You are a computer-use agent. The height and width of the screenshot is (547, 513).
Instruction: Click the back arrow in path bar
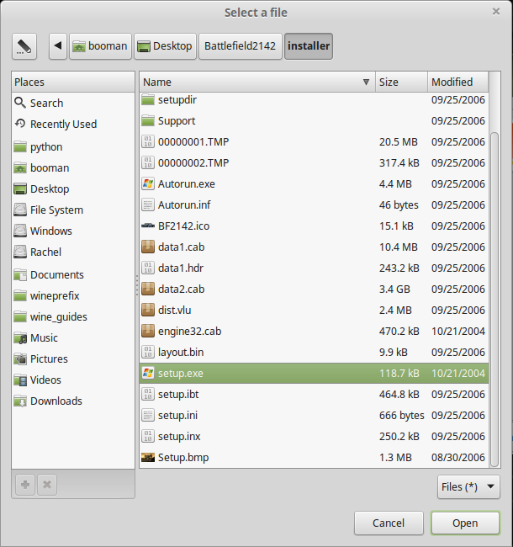tap(58, 46)
